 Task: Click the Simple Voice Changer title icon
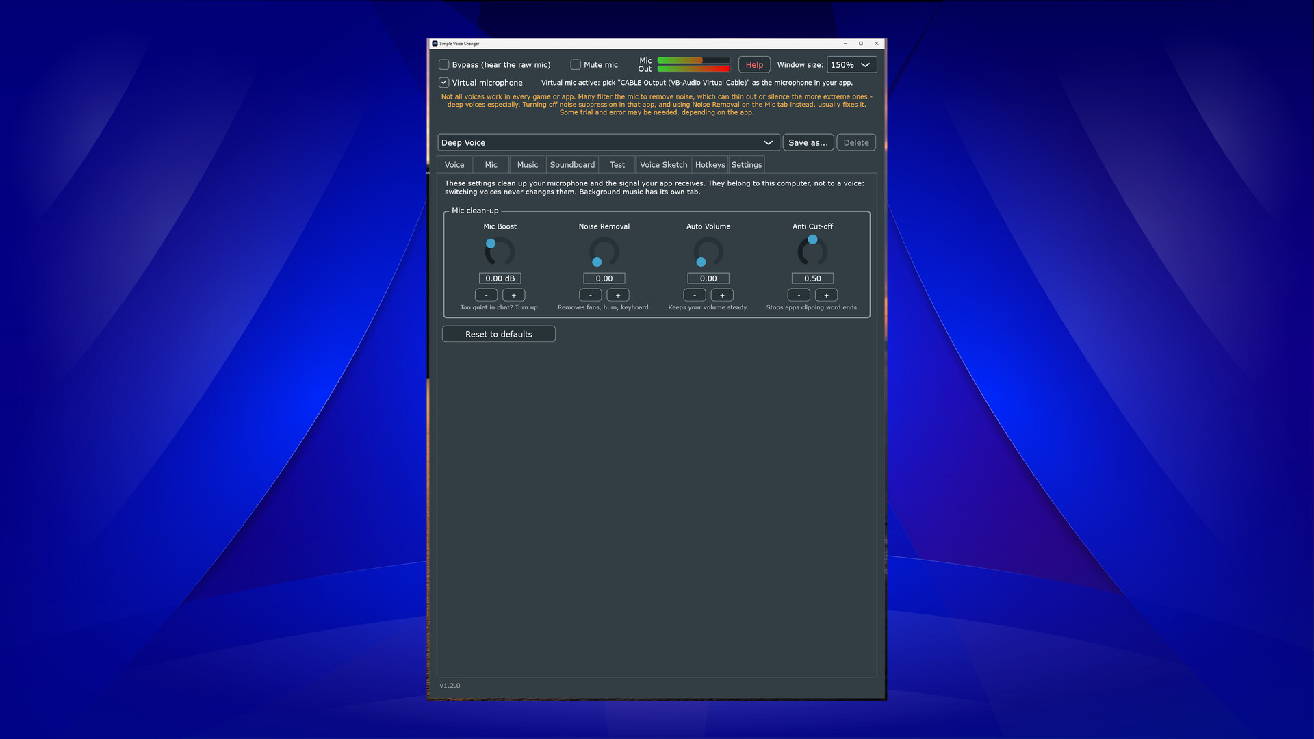coord(435,44)
